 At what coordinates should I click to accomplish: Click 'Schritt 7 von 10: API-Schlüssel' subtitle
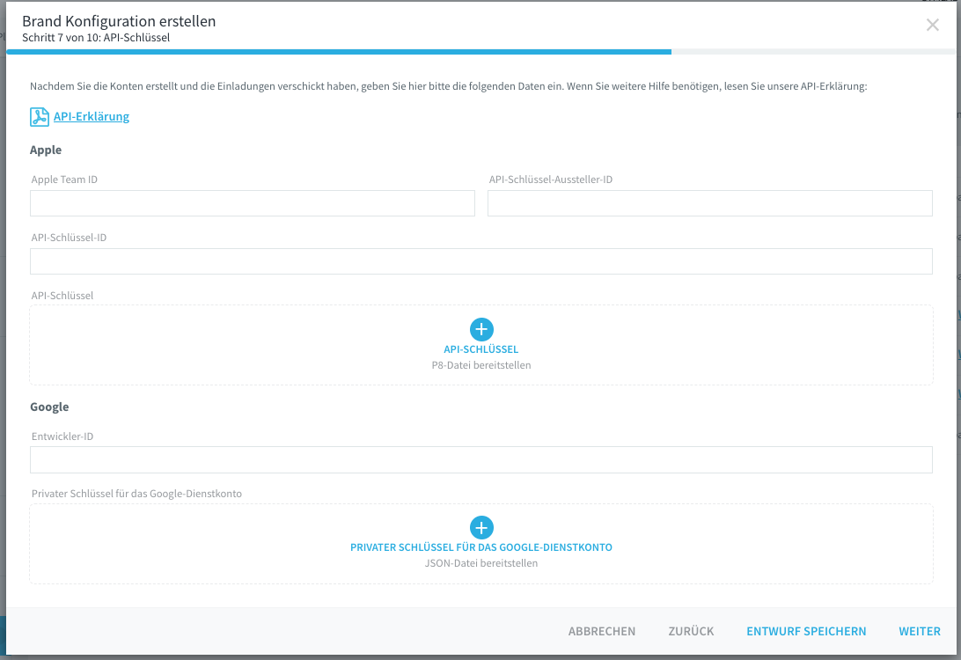[96, 37]
